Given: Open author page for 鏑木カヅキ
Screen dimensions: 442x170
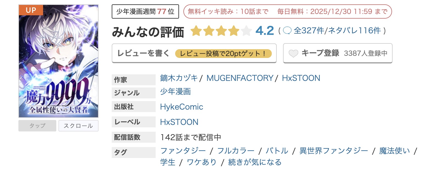Looking at the screenshot, I should coord(178,78).
